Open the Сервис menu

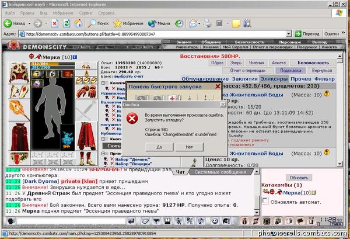point(86,13)
